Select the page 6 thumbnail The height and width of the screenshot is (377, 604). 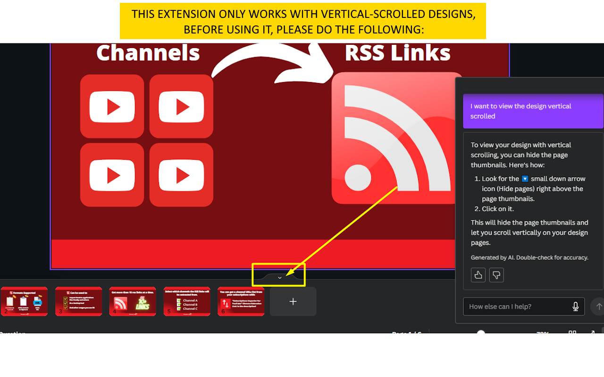(241, 301)
